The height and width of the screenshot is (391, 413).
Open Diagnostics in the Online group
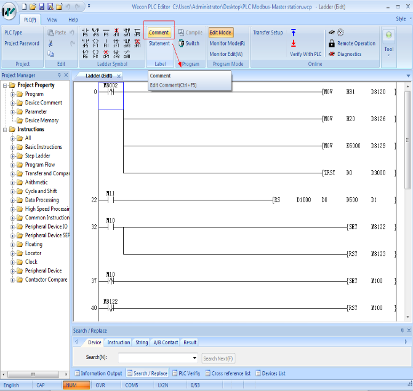(345, 54)
